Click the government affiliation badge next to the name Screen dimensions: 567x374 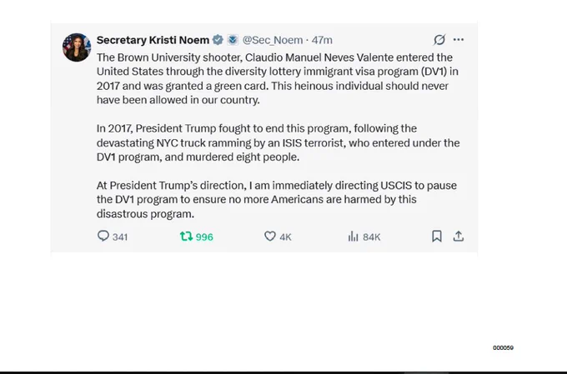pos(233,40)
